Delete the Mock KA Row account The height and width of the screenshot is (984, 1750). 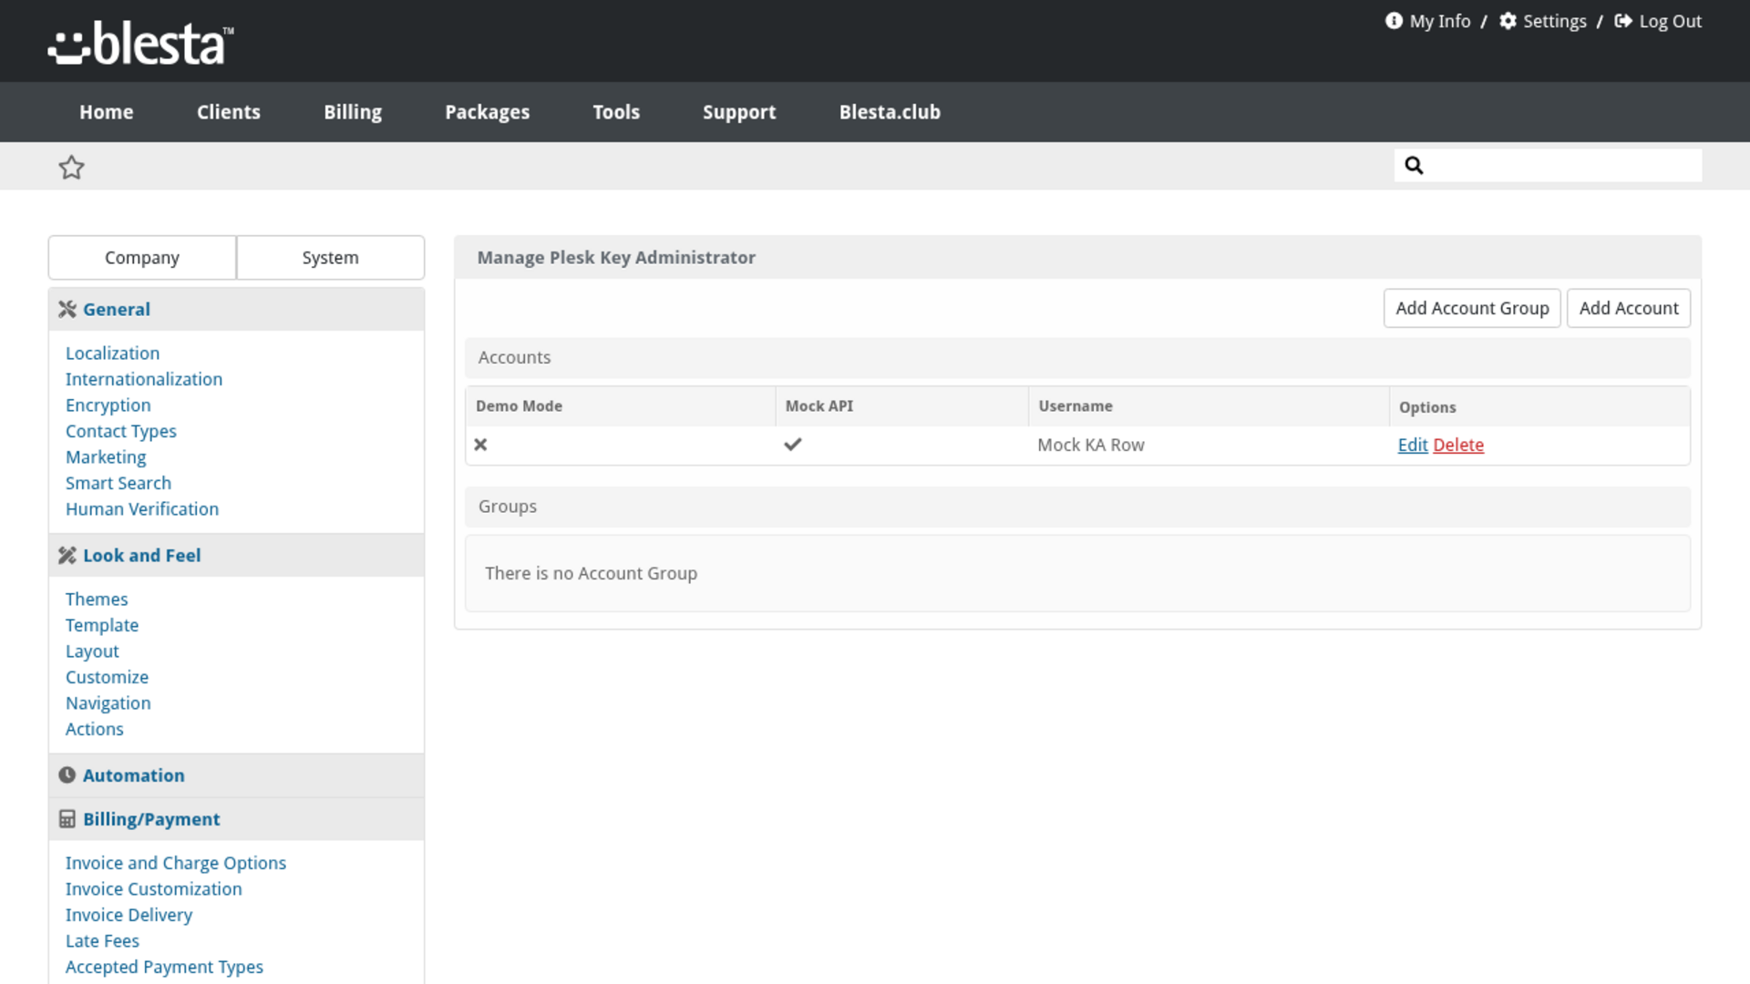point(1458,445)
